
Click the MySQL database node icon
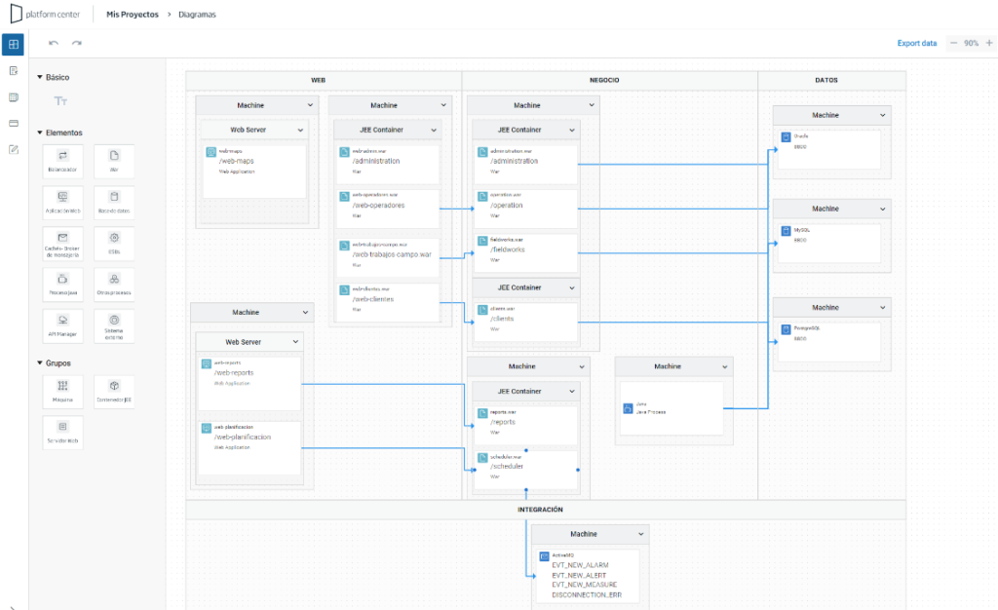(786, 231)
